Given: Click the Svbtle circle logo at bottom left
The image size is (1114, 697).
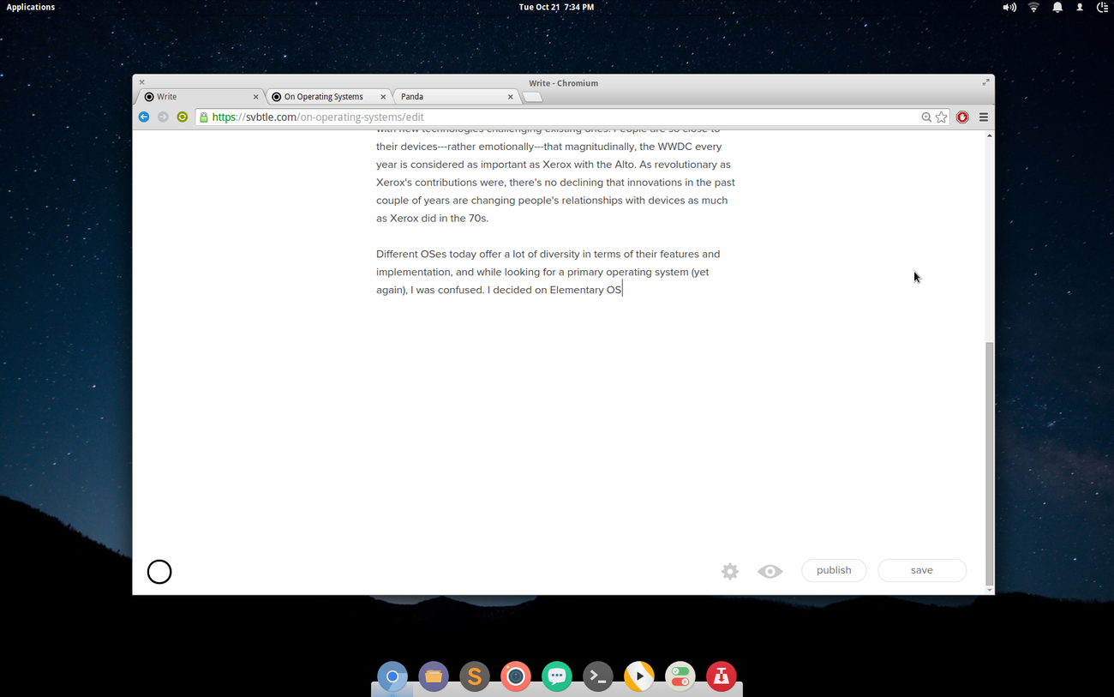Looking at the screenshot, I should 159,572.
